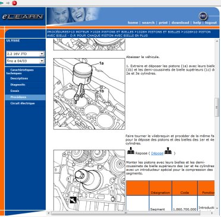Click the green back arrow icon

click(x=2, y=3)
